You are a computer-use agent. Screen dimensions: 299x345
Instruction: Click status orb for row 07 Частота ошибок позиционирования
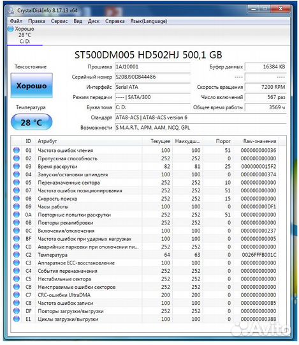17,190
